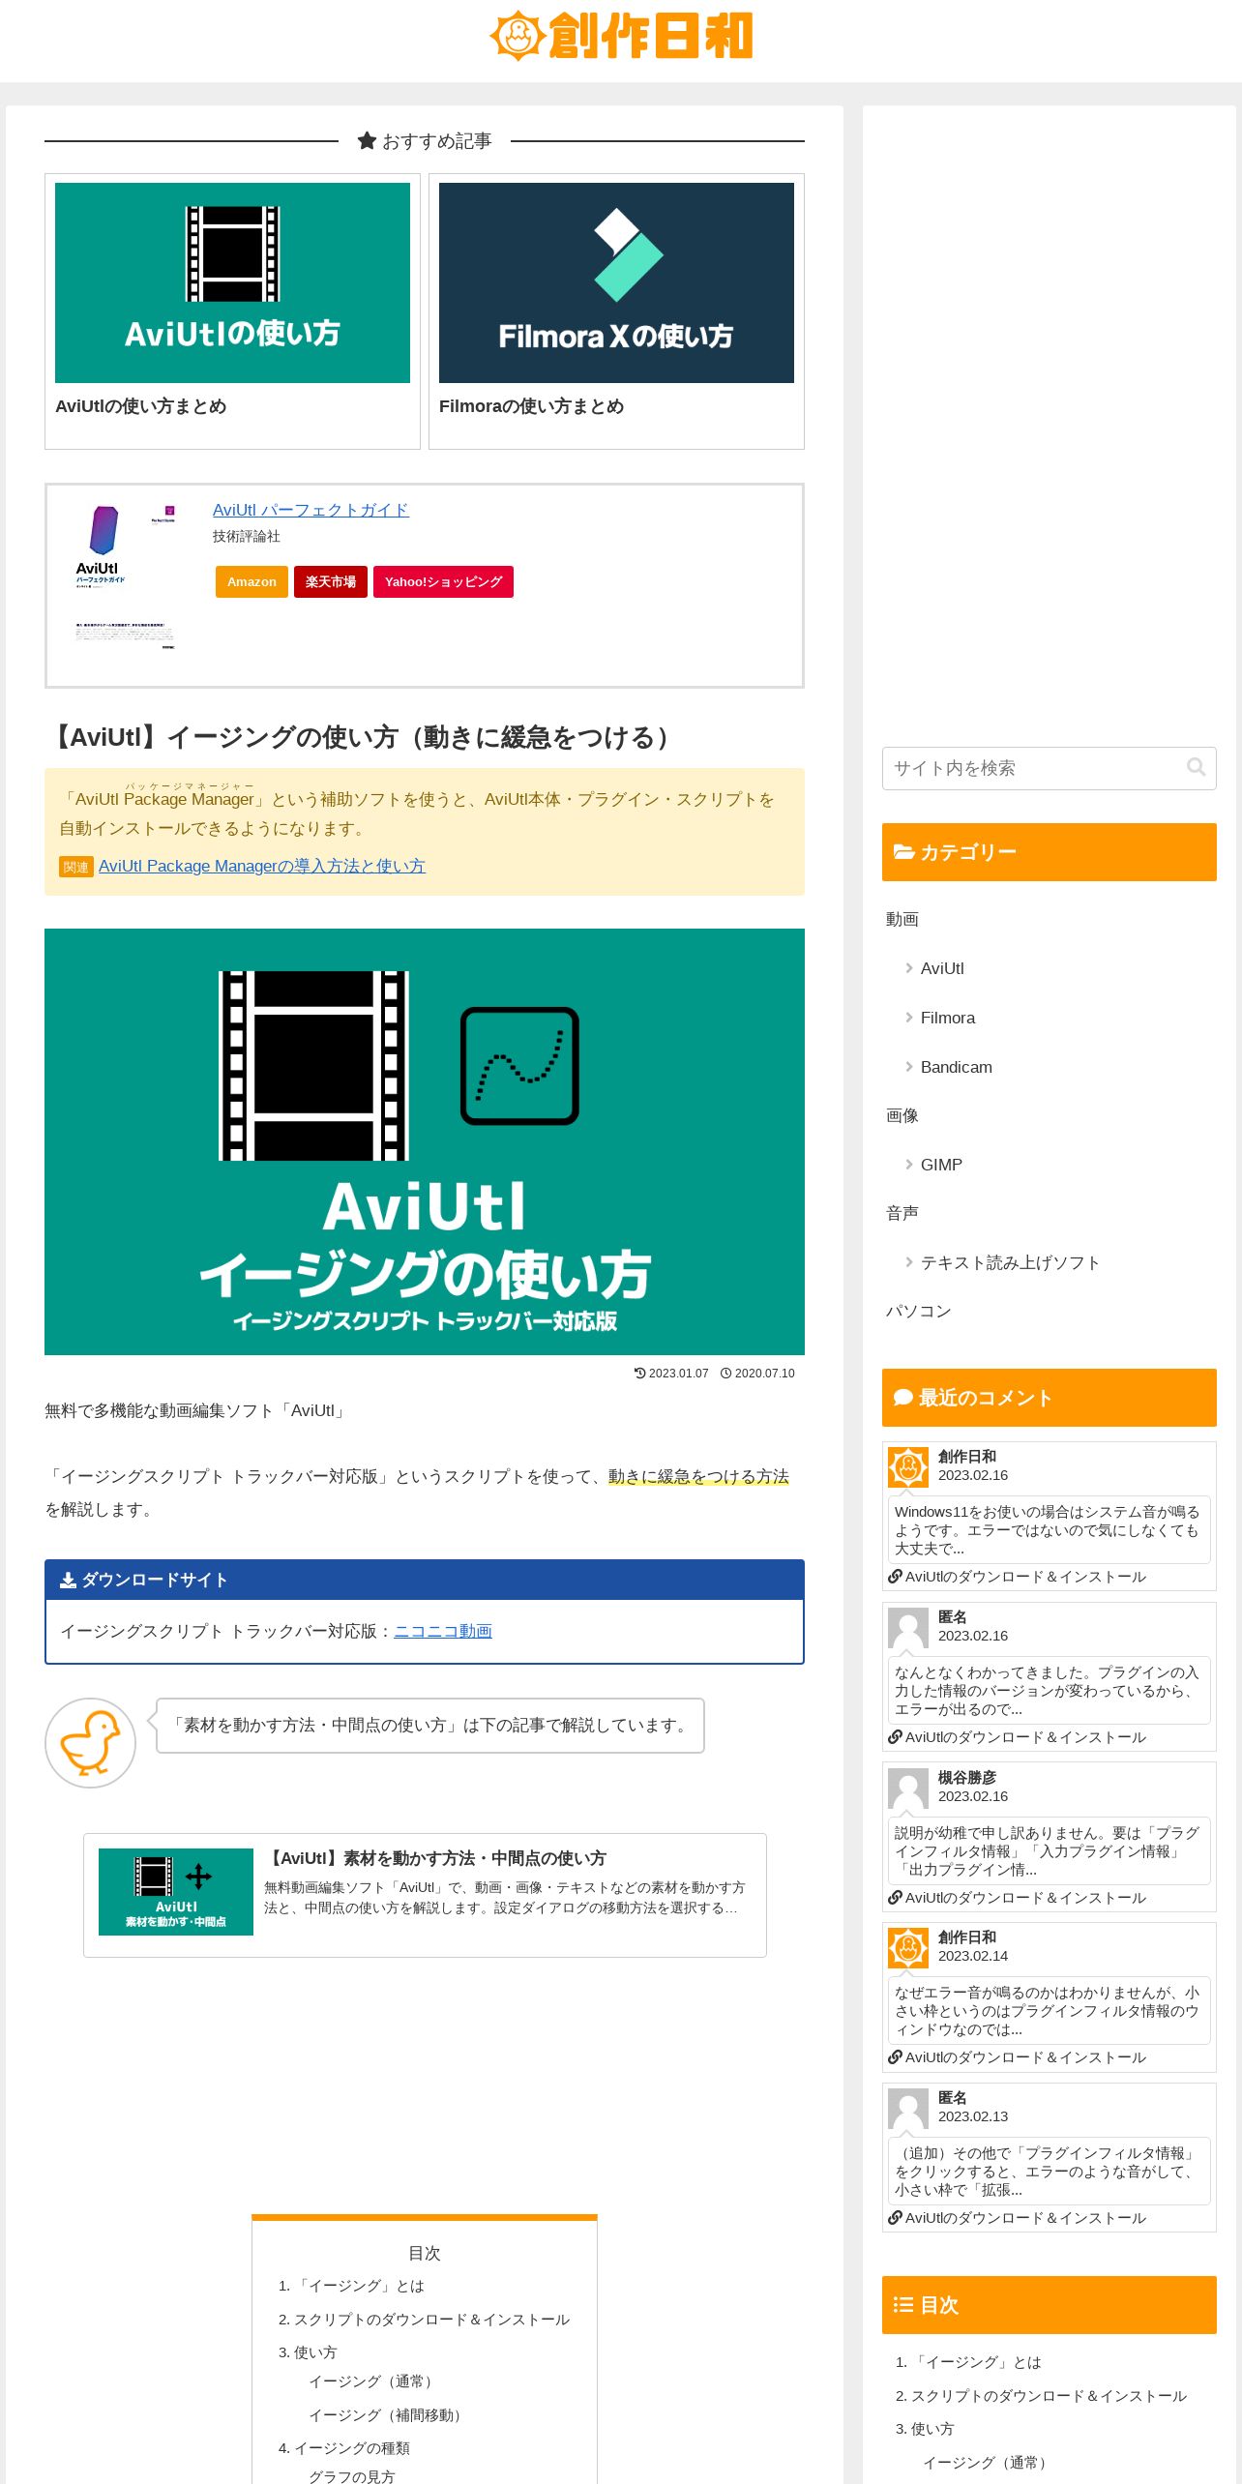Open the AviUtlの使い方 thumbnail card

click(x=232, y=282)
